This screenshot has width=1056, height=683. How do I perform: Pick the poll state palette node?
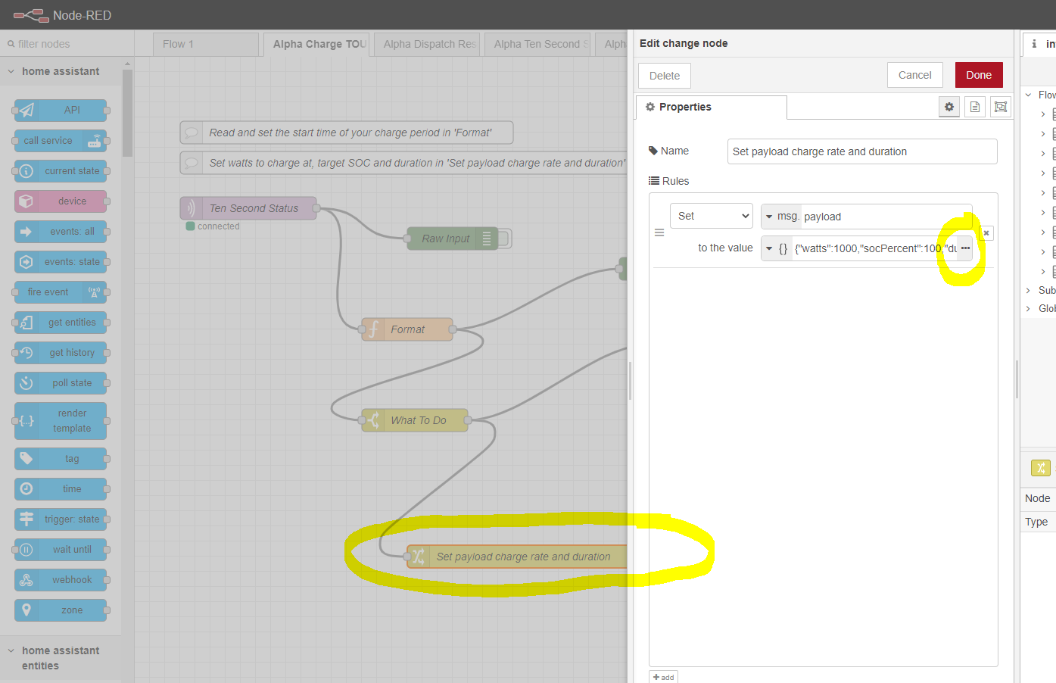61,382
